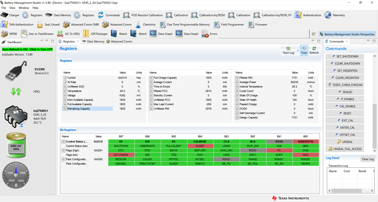Screen dimensions: 378x202
Task: Click Refresh in the Registers panel
Action: point(314,50)
